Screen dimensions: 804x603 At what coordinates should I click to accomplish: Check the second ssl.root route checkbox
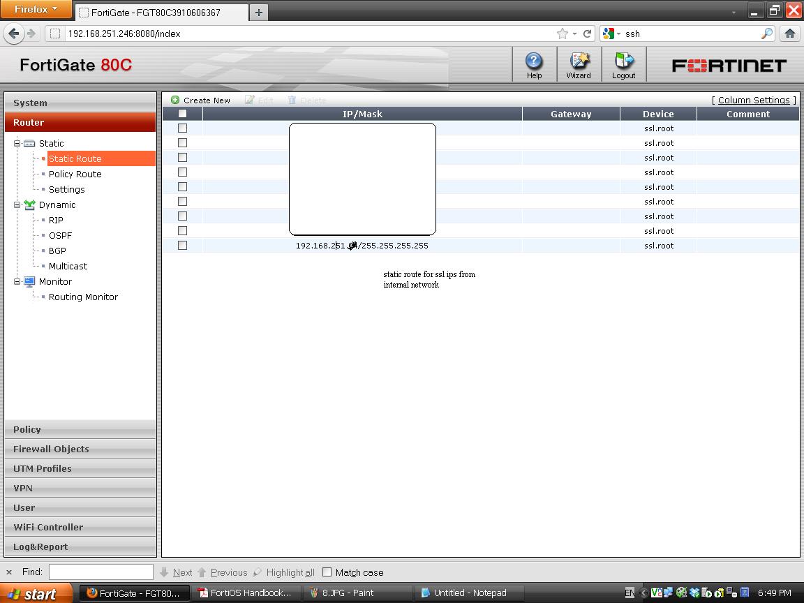point(183,143)
